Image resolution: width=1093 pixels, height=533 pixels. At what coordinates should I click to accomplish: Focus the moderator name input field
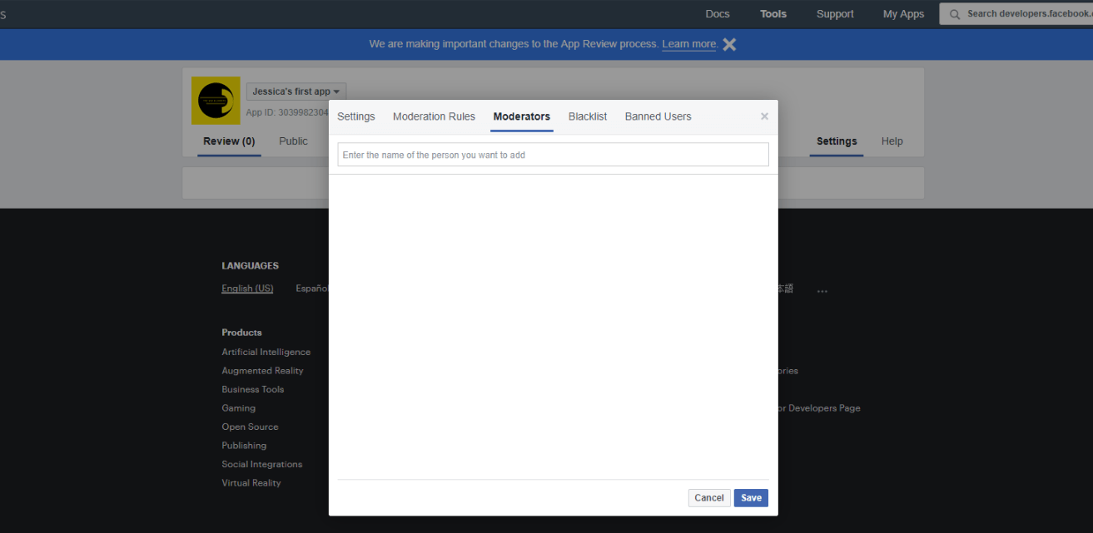[553, 155]
